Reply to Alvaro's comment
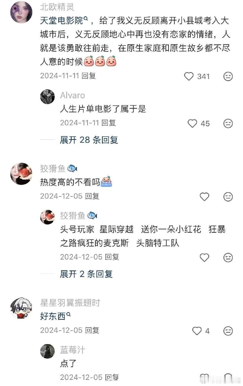 (109, 123)
